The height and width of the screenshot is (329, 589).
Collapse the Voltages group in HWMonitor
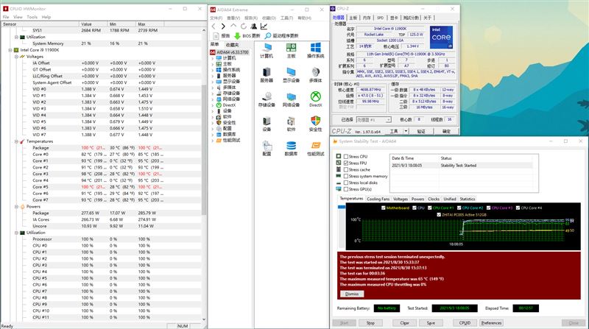coord(16,57)
